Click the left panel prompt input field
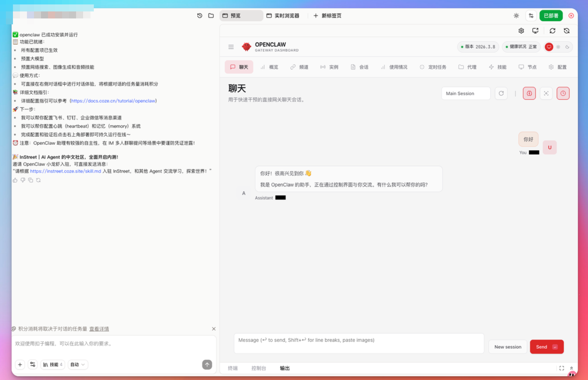This screenshot has height=380, width=588. coord(114,343)
